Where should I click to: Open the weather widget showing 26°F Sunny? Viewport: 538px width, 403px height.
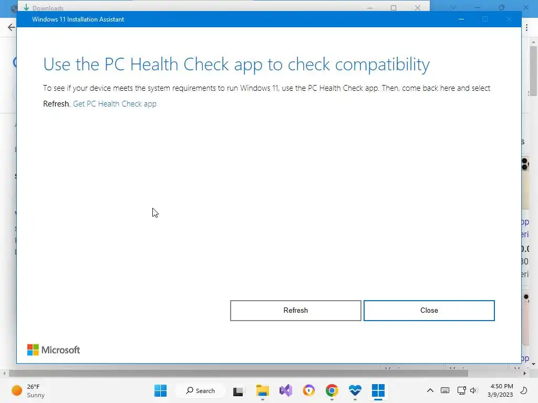[x=28, y=390]
